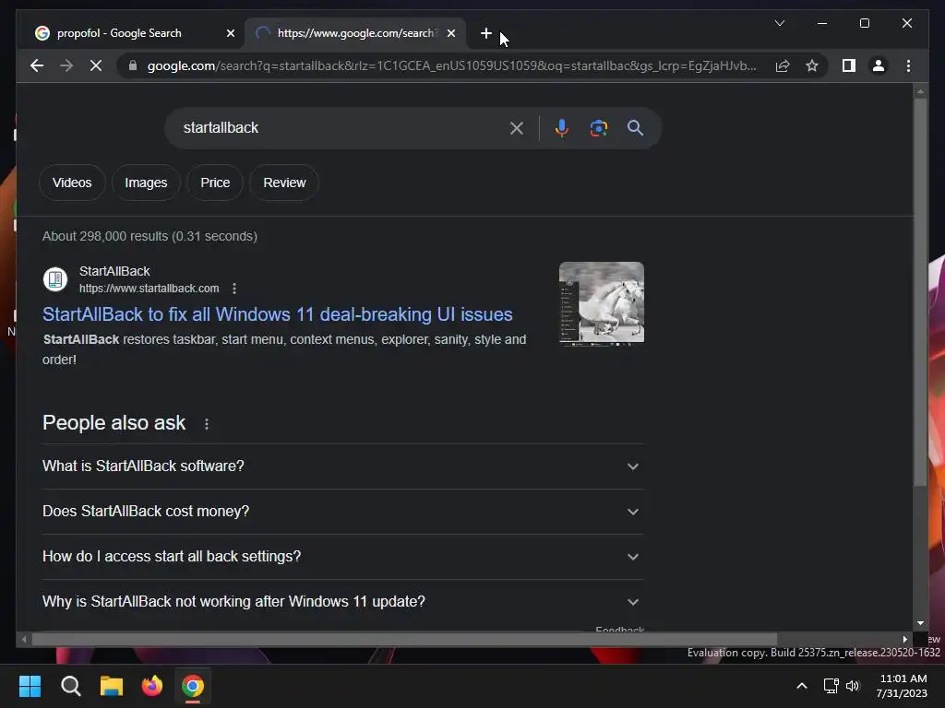Open a new tab
Image resolution: width=945 pixels, height=708 pixels.
[485, 33]
